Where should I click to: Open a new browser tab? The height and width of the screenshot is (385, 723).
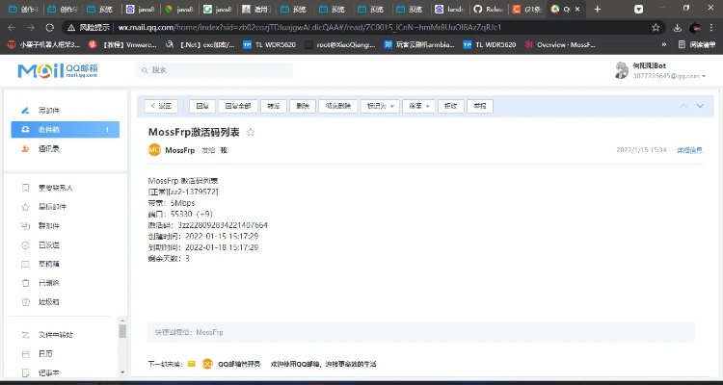598,9
